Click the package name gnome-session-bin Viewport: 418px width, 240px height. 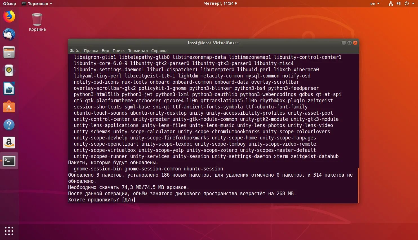tap(98, 169)
